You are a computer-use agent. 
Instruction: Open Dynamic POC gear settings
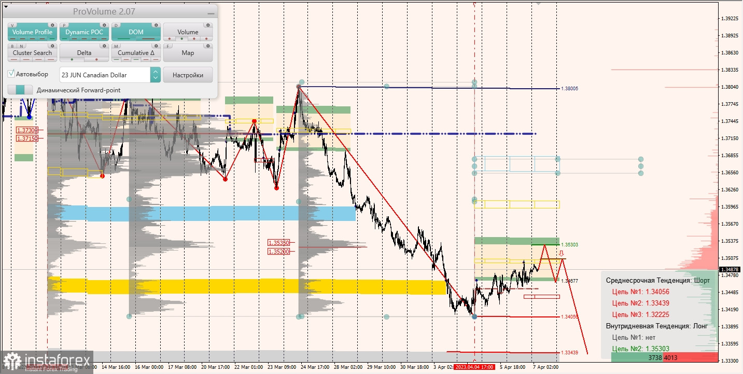(x=104, y=25)
